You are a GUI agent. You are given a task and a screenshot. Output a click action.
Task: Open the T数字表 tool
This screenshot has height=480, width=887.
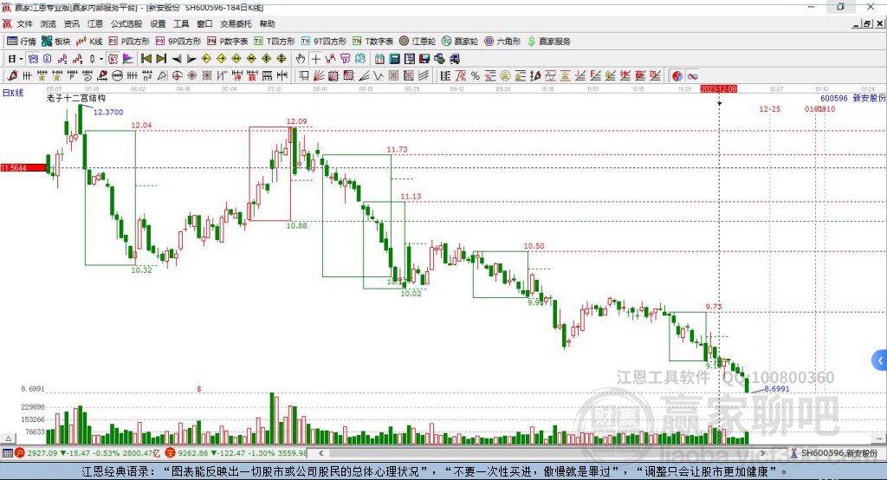coord(372,42)
